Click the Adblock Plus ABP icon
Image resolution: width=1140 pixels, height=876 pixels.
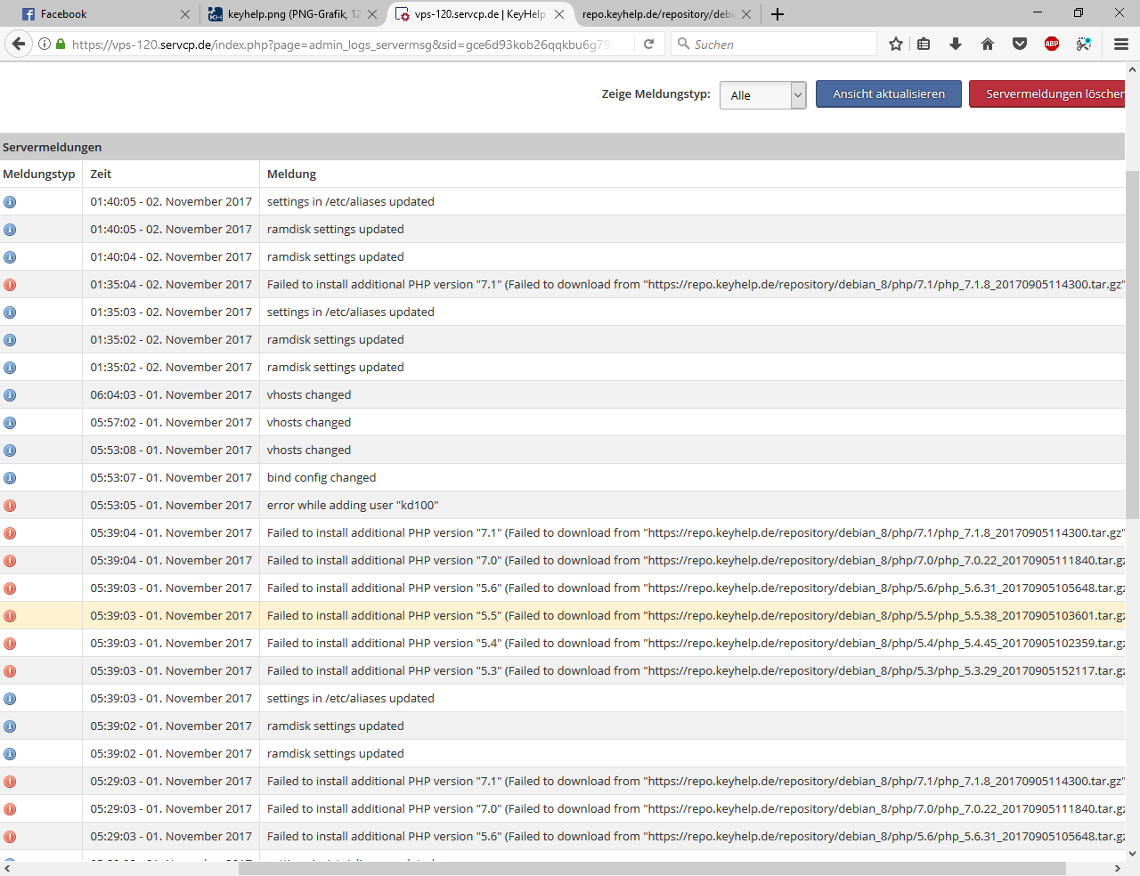coord(1052,44)
